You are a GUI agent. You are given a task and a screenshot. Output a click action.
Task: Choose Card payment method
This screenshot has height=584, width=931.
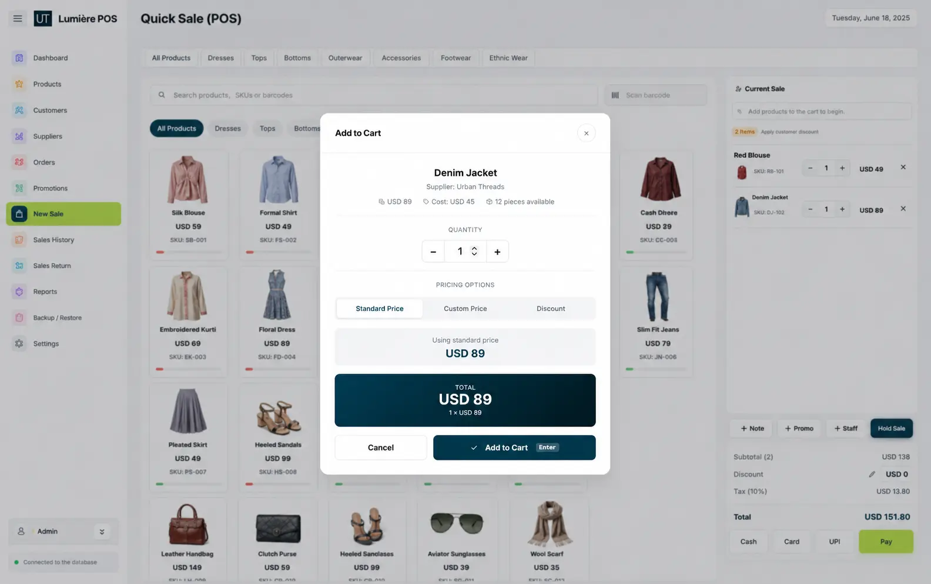pos(792,542)
